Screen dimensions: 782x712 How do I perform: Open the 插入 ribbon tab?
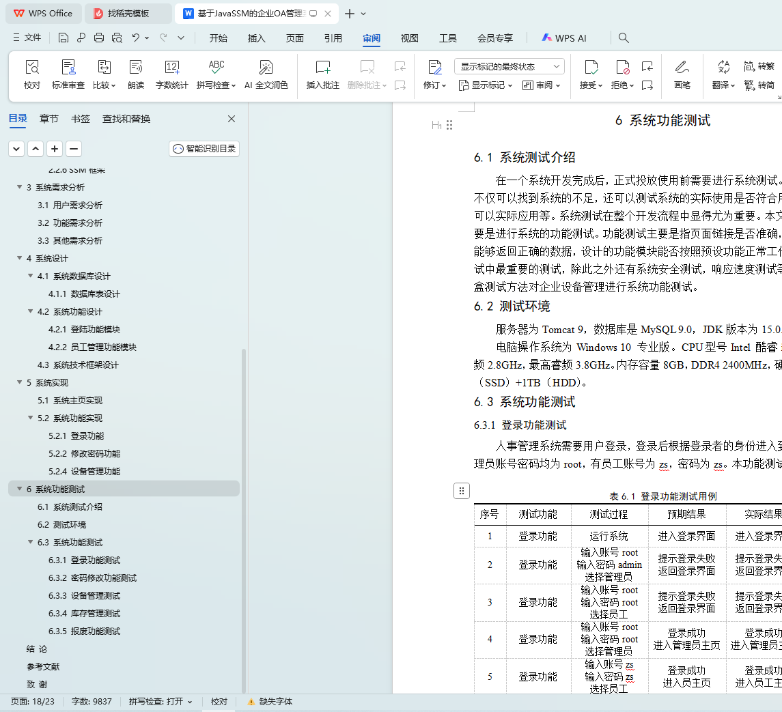coord(256,38)
